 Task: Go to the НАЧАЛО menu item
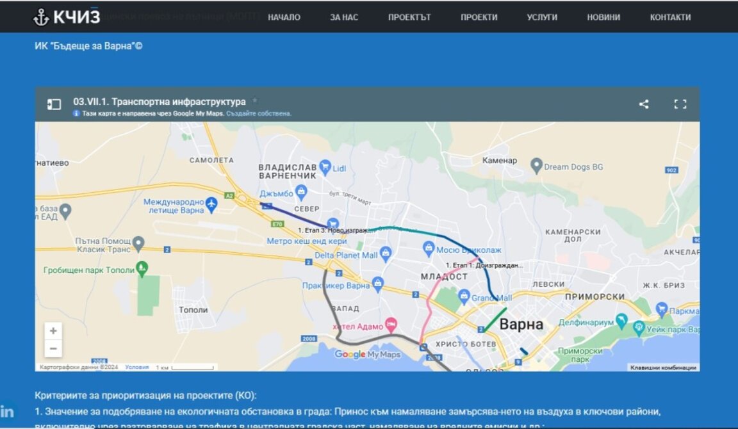(x=284, y=17)
